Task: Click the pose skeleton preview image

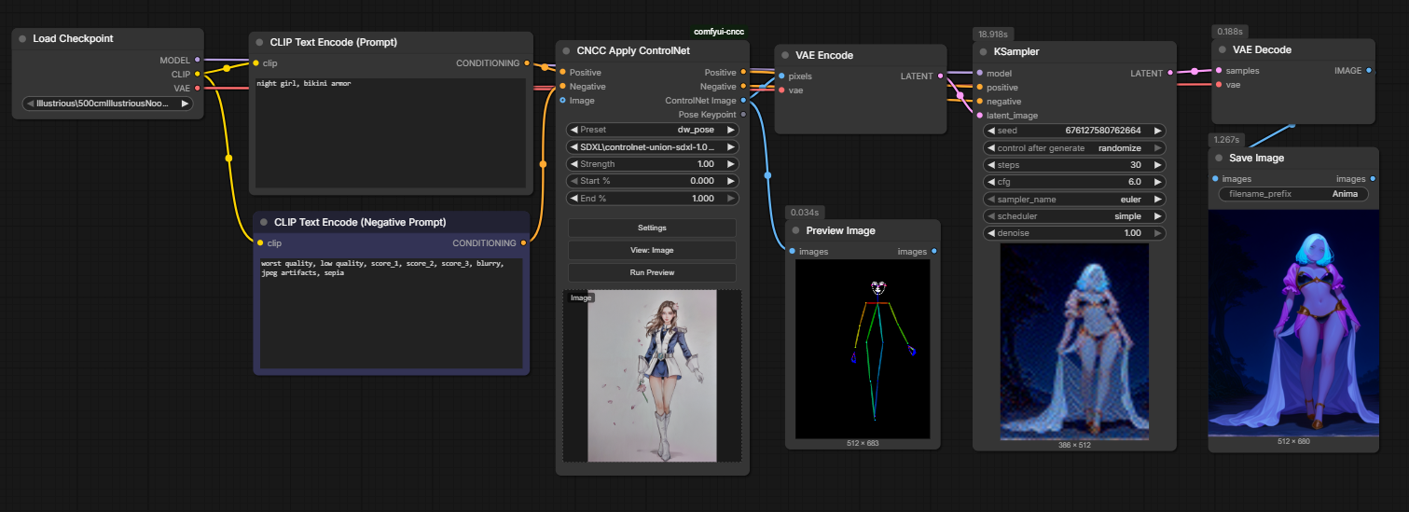Action: (863, 349)
